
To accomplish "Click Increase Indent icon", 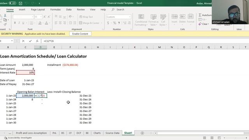I will (x=75, y=23).
